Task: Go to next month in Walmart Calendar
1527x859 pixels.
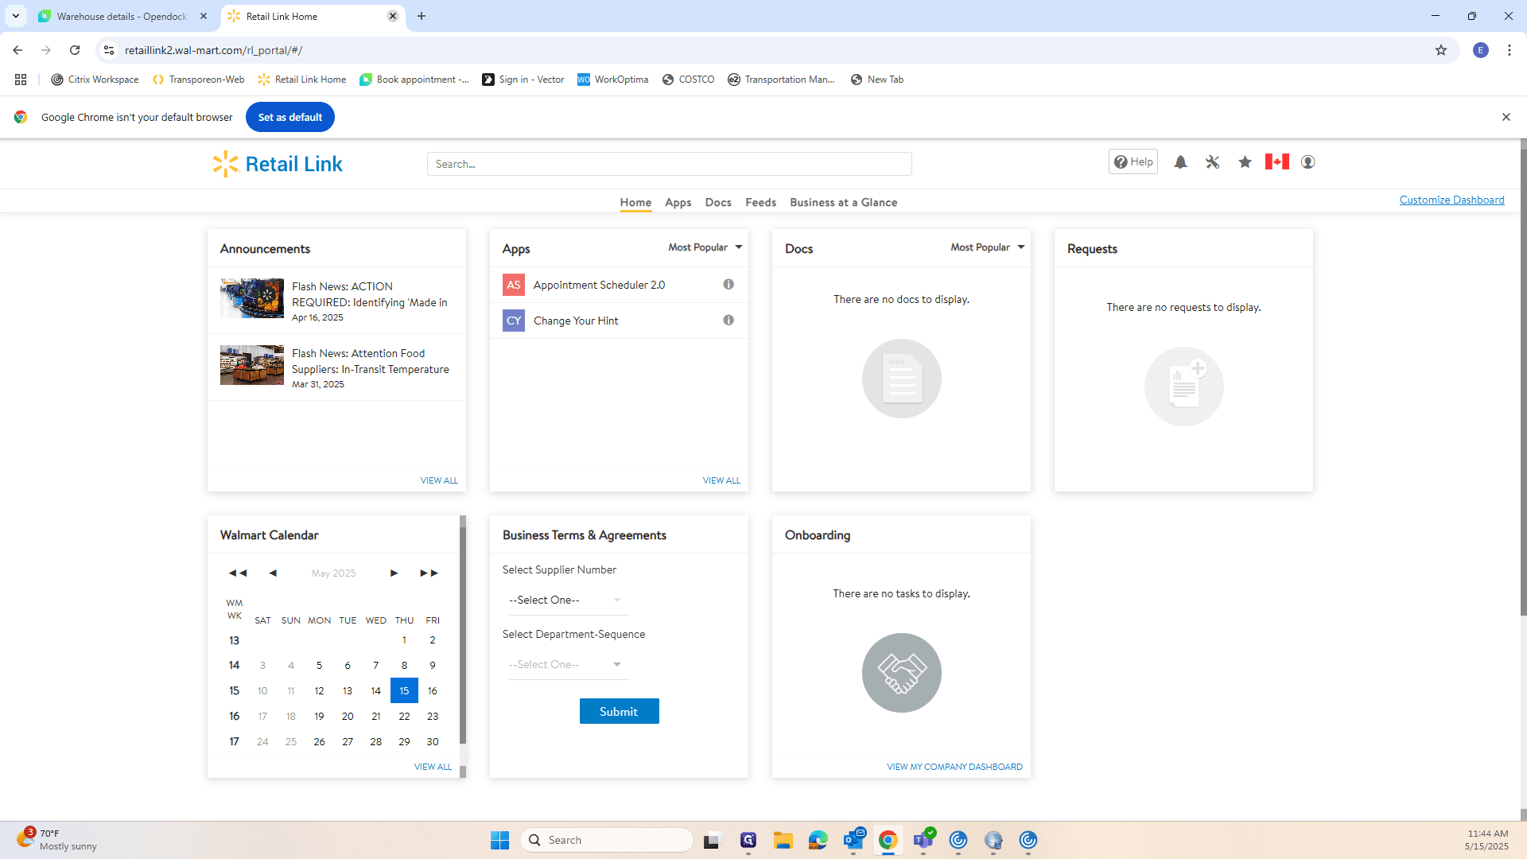Action: 394,573
